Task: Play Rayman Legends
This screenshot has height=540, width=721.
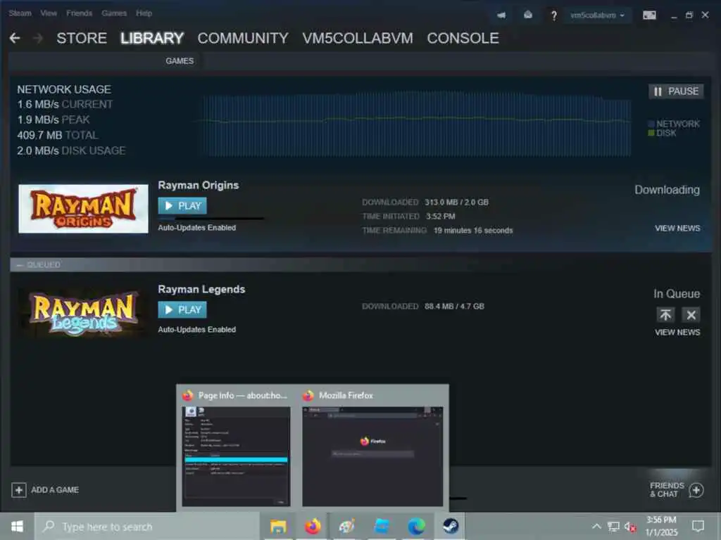Action: tap(182, 310)
